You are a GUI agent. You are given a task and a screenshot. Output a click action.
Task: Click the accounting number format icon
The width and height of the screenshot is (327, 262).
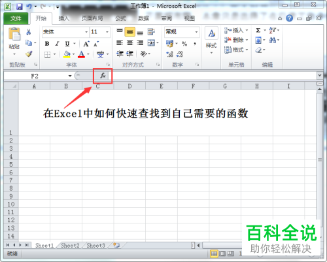click(169, 44)
